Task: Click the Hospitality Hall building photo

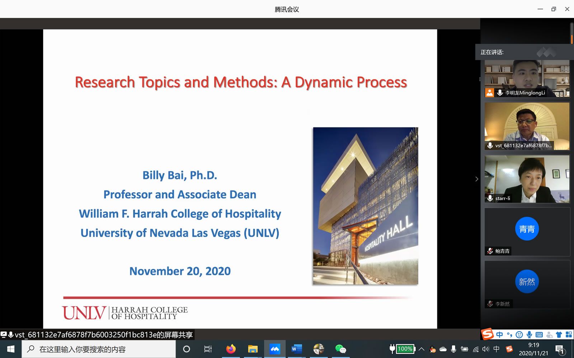Action: coord(366,206)
